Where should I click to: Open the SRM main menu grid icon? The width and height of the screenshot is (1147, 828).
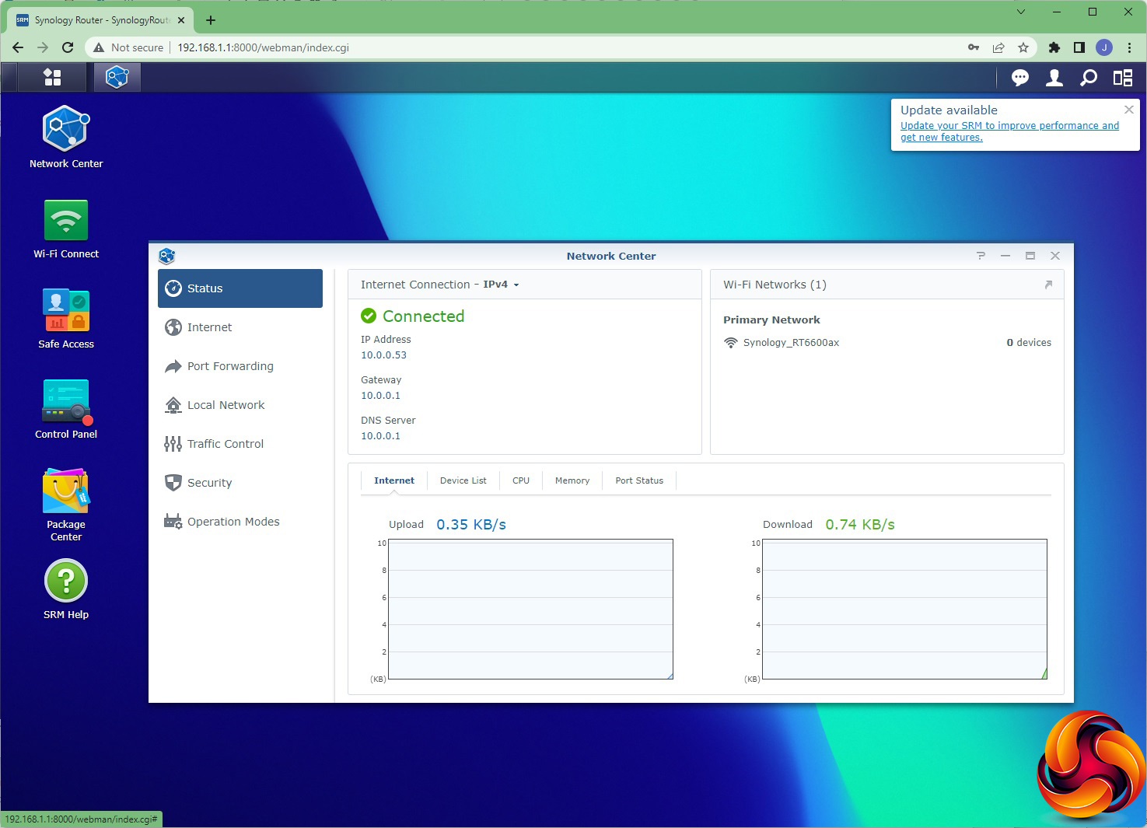tap(52, 77)
